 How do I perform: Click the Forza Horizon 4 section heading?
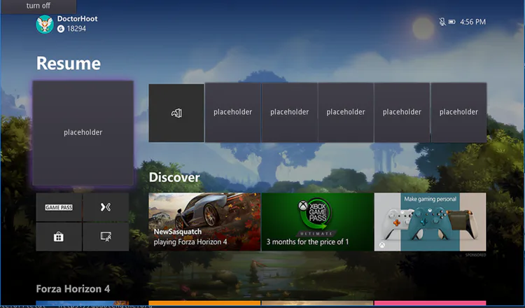[73, 289]
